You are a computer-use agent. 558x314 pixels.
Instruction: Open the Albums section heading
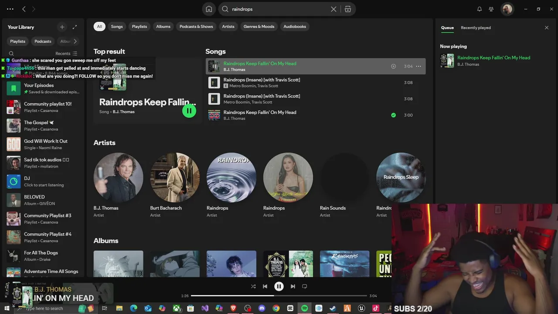coord(106,241)
